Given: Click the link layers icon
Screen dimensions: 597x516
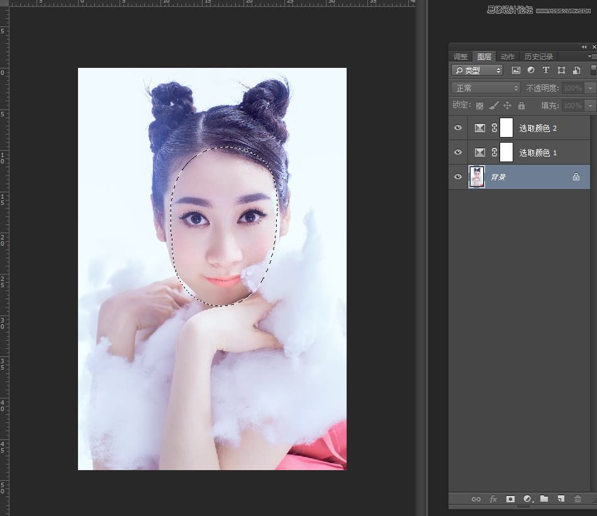Looking at the screenshot, I should pos(476,499).
